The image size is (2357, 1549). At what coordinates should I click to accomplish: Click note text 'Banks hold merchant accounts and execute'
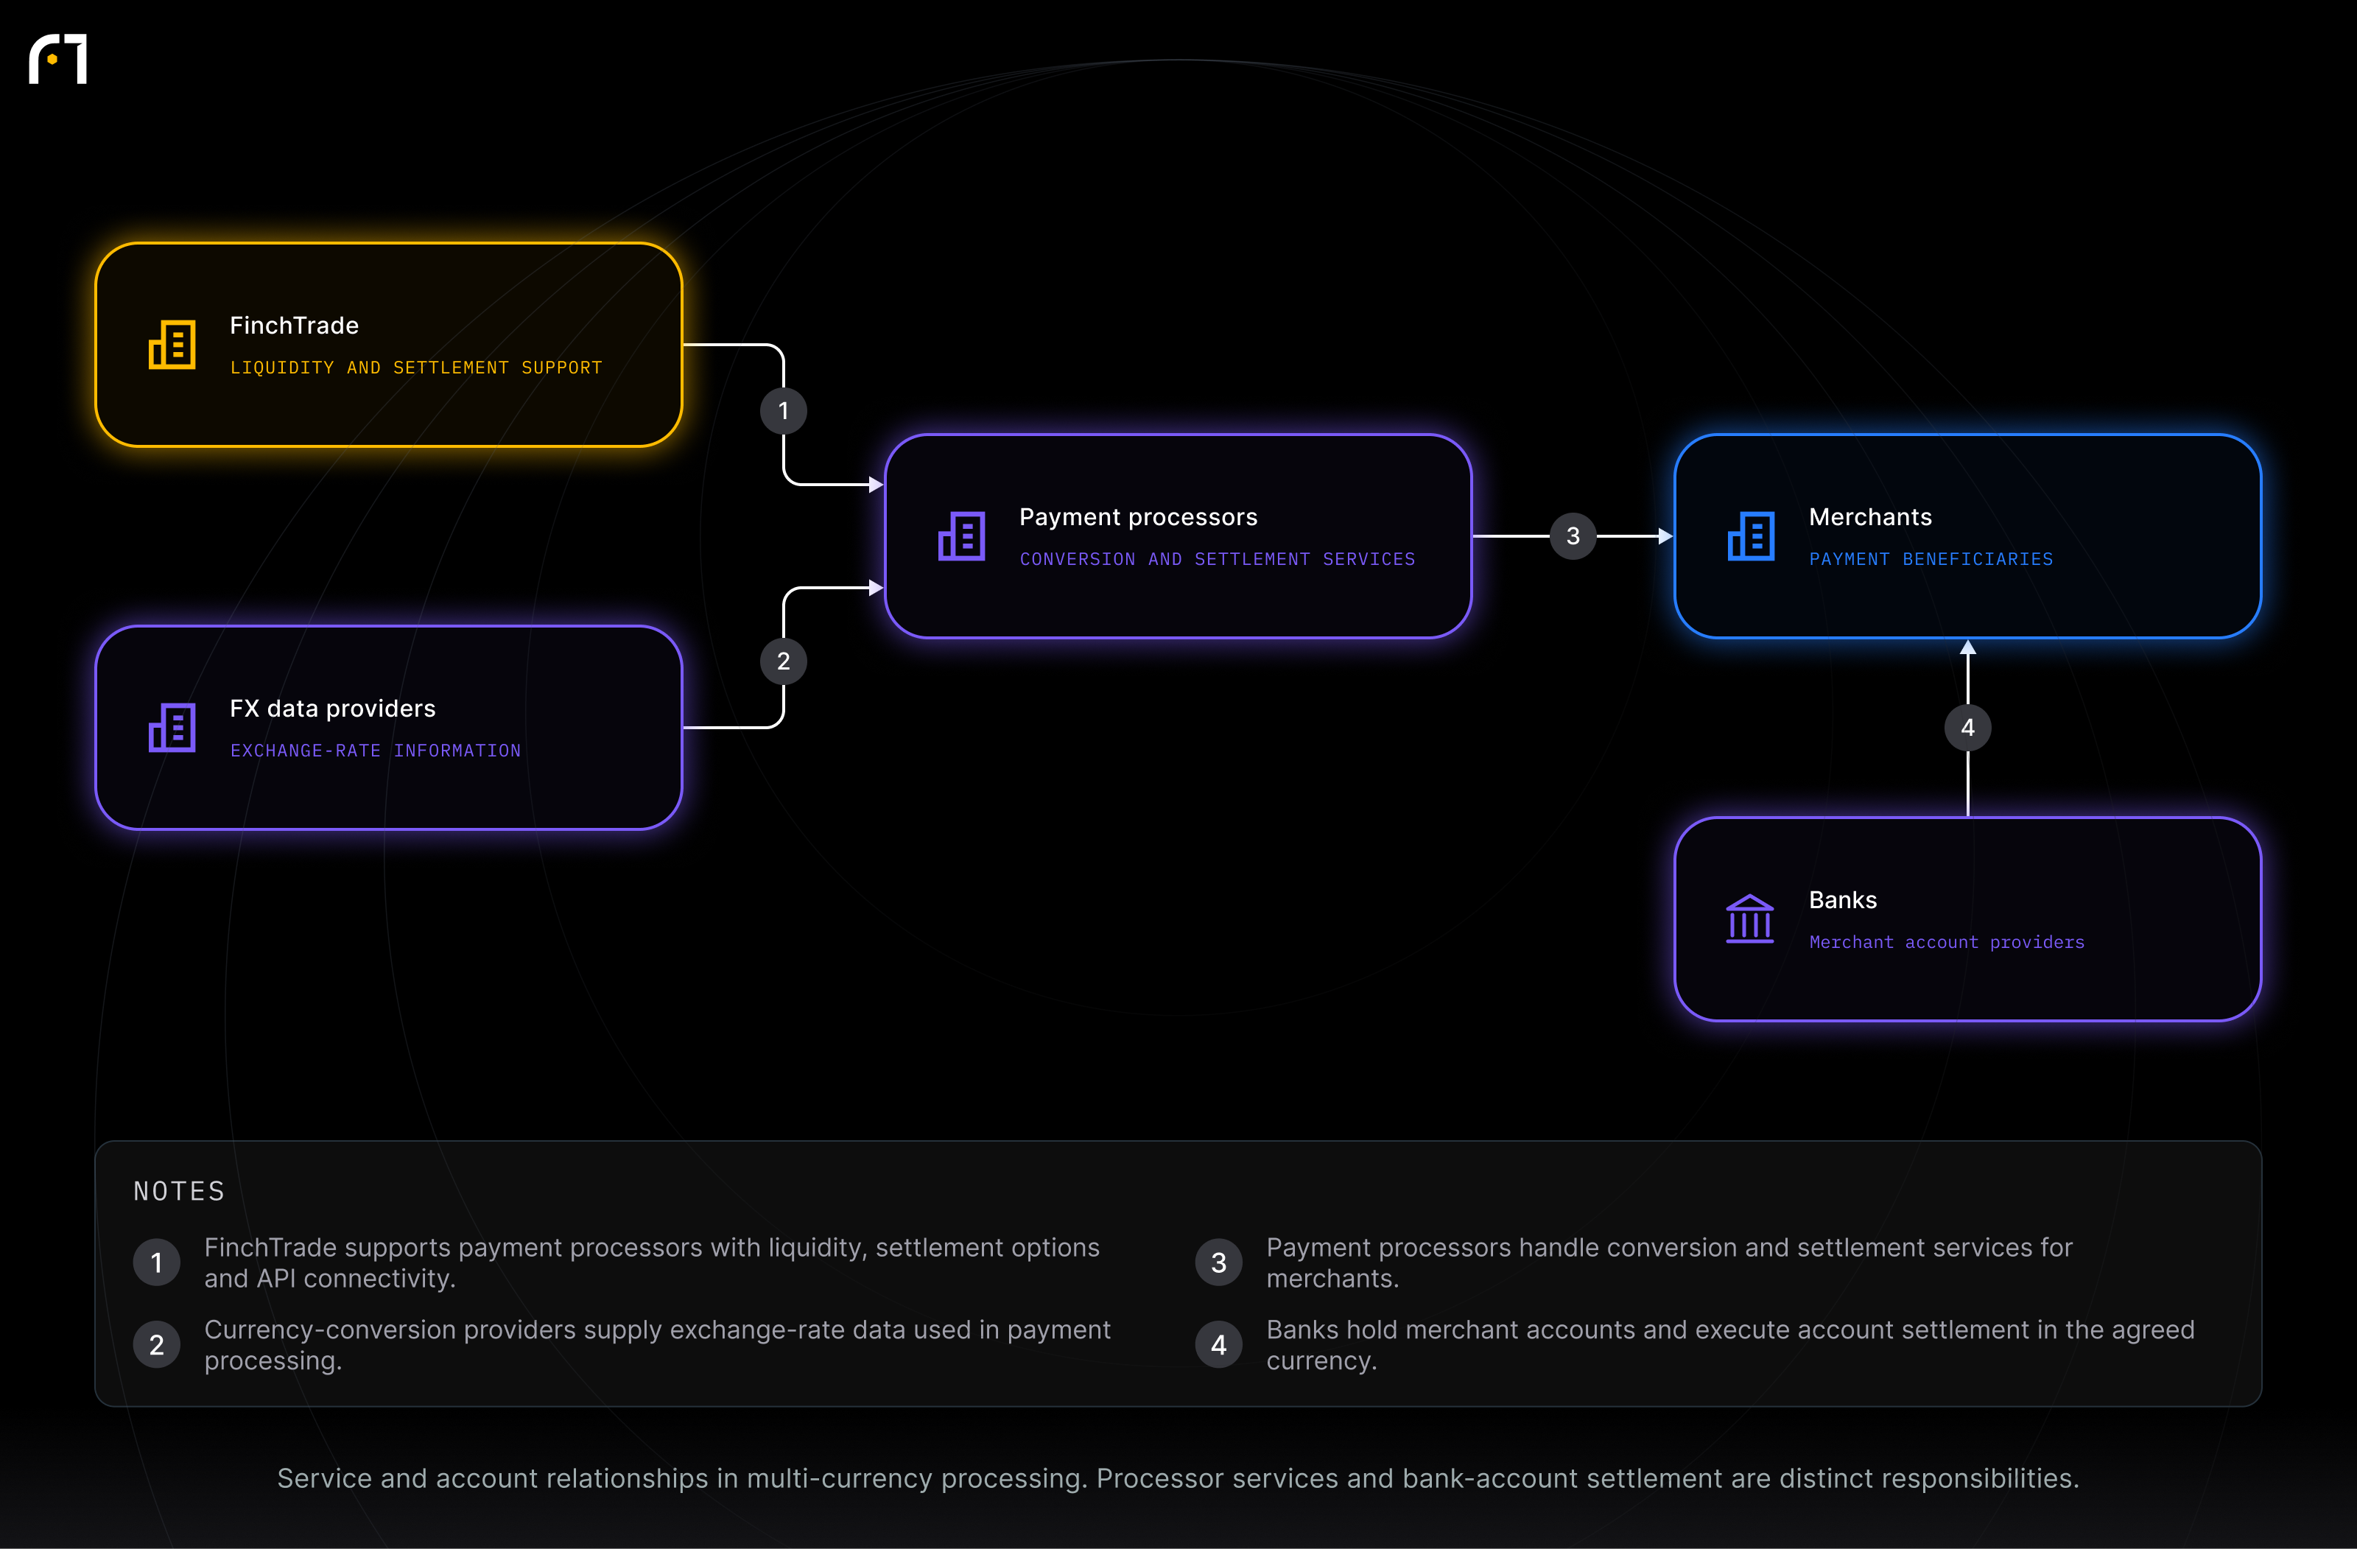pyautogui.click(x=1730, y=1345)
